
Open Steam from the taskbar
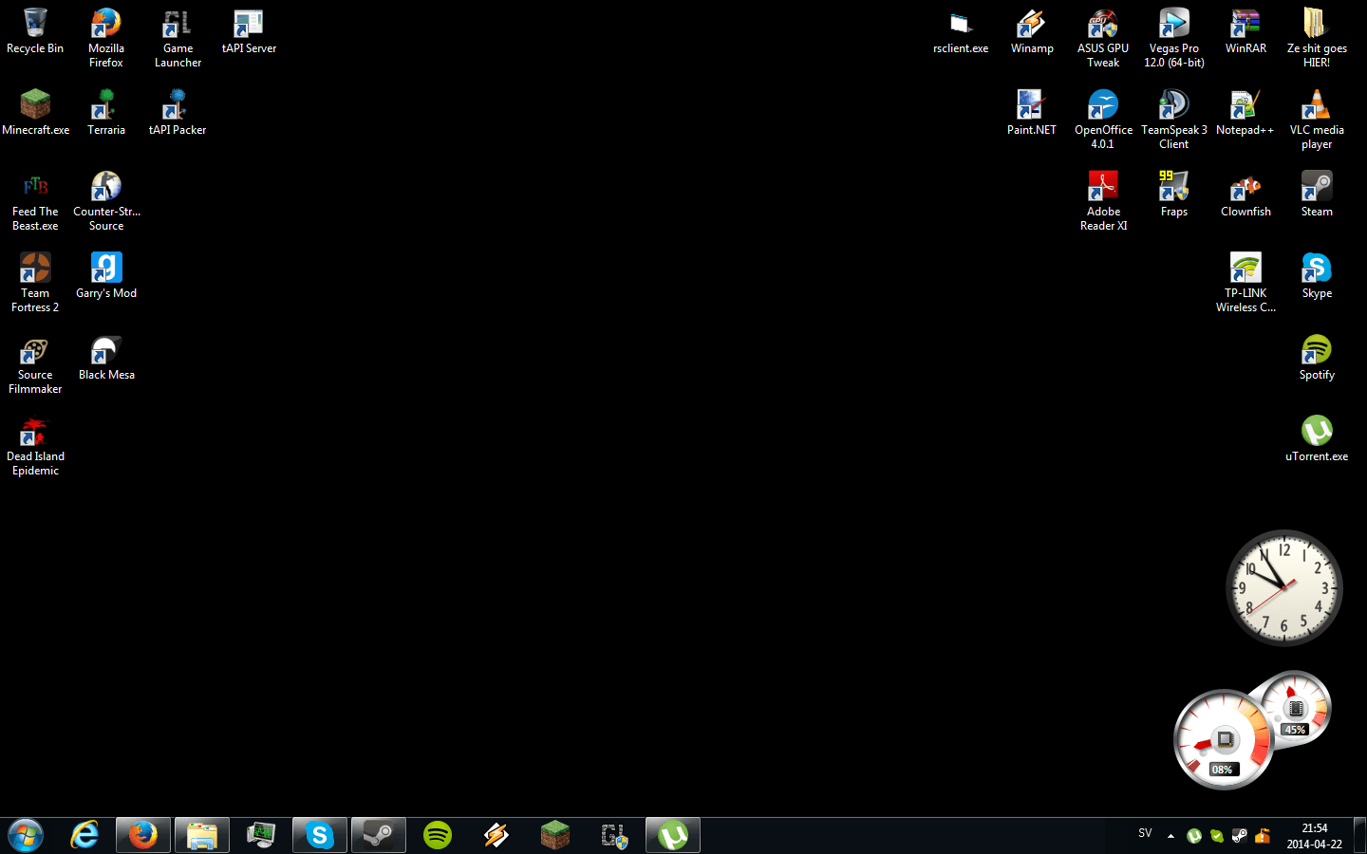(x=378, y=834)
